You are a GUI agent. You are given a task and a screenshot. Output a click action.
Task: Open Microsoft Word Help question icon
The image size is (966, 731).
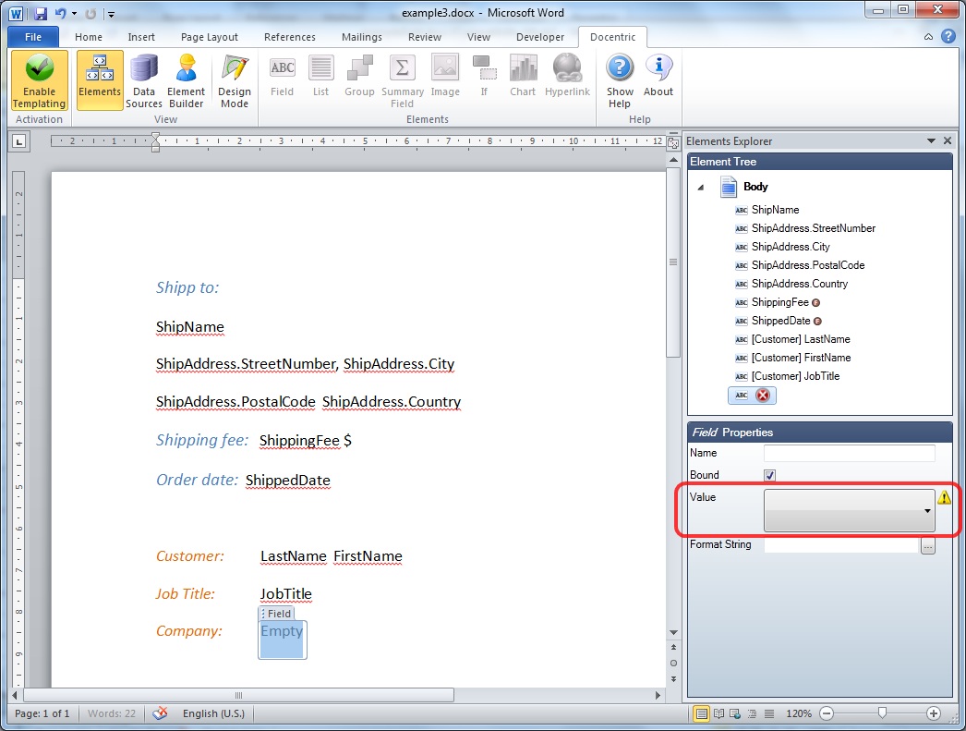(948, 36)
